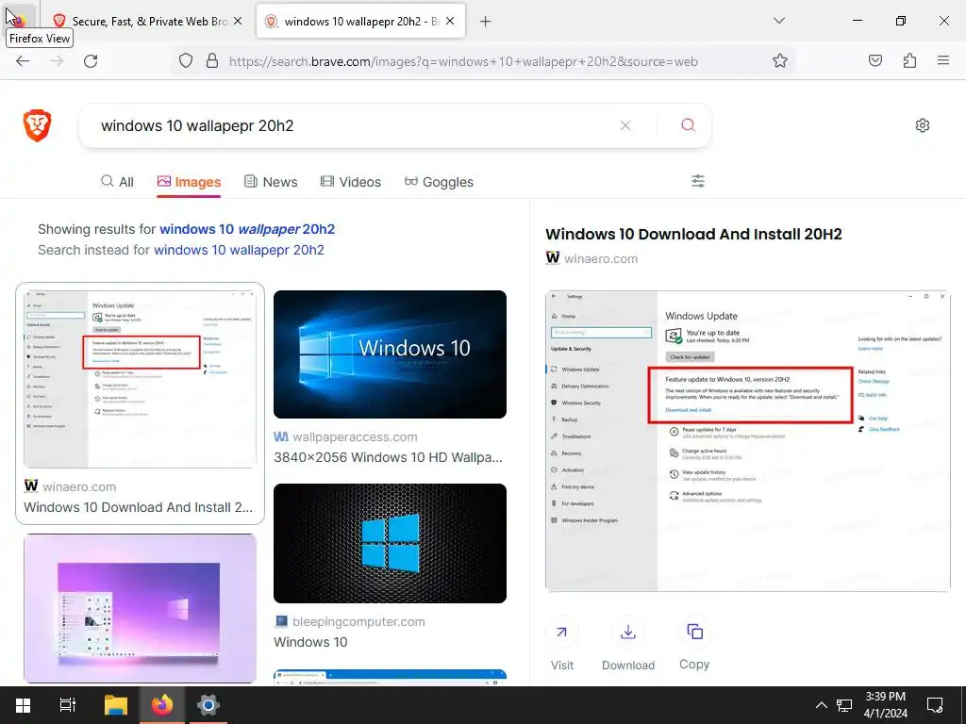Click Windows 10 Download And Install result caption
Image resolution: width=966 pixels, height=724 pixels.
click(138, 507)
